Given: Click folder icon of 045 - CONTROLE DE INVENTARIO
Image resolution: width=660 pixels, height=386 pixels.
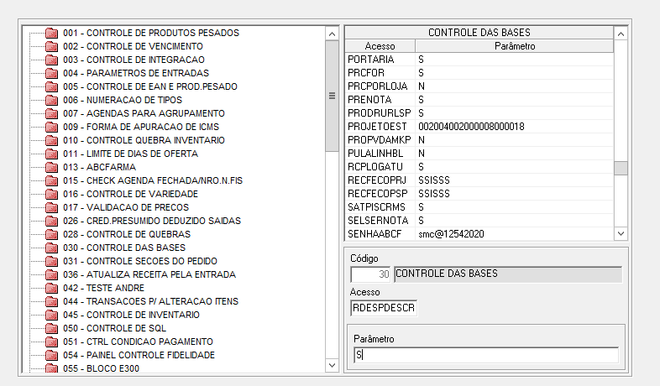Looking at the screenshot, I should (51, 315).
